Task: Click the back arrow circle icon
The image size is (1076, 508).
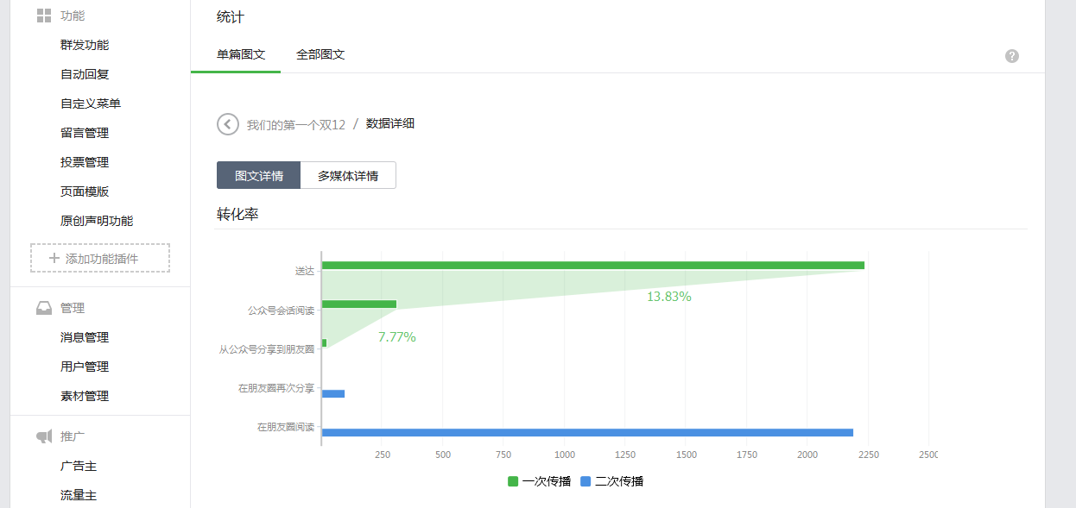Action: tap(227, 124)
